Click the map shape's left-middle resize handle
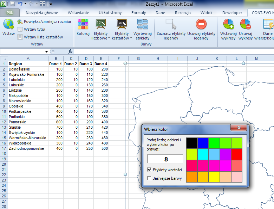Viewport: 274px width, 209px height. [125, 174]
